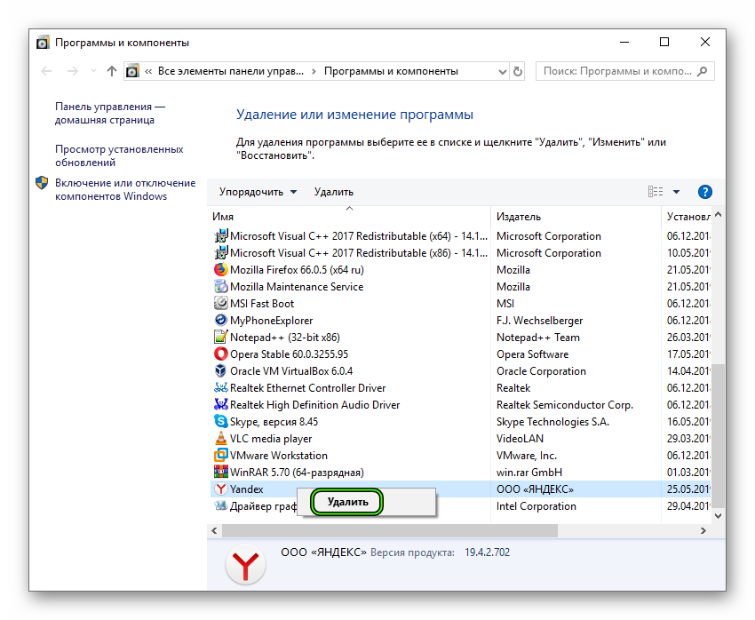This screenshot has width=755, height=620.
Task: Select the WinRAR program icon
Action: pyautogui.click(x=220, y=472)
